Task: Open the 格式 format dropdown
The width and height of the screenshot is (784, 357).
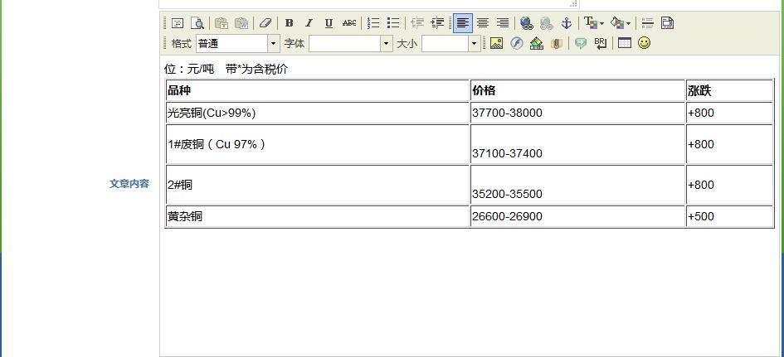Action: [238, 44]
